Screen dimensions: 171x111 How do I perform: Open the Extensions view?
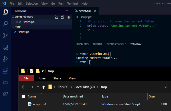click(x=5, y=71)
